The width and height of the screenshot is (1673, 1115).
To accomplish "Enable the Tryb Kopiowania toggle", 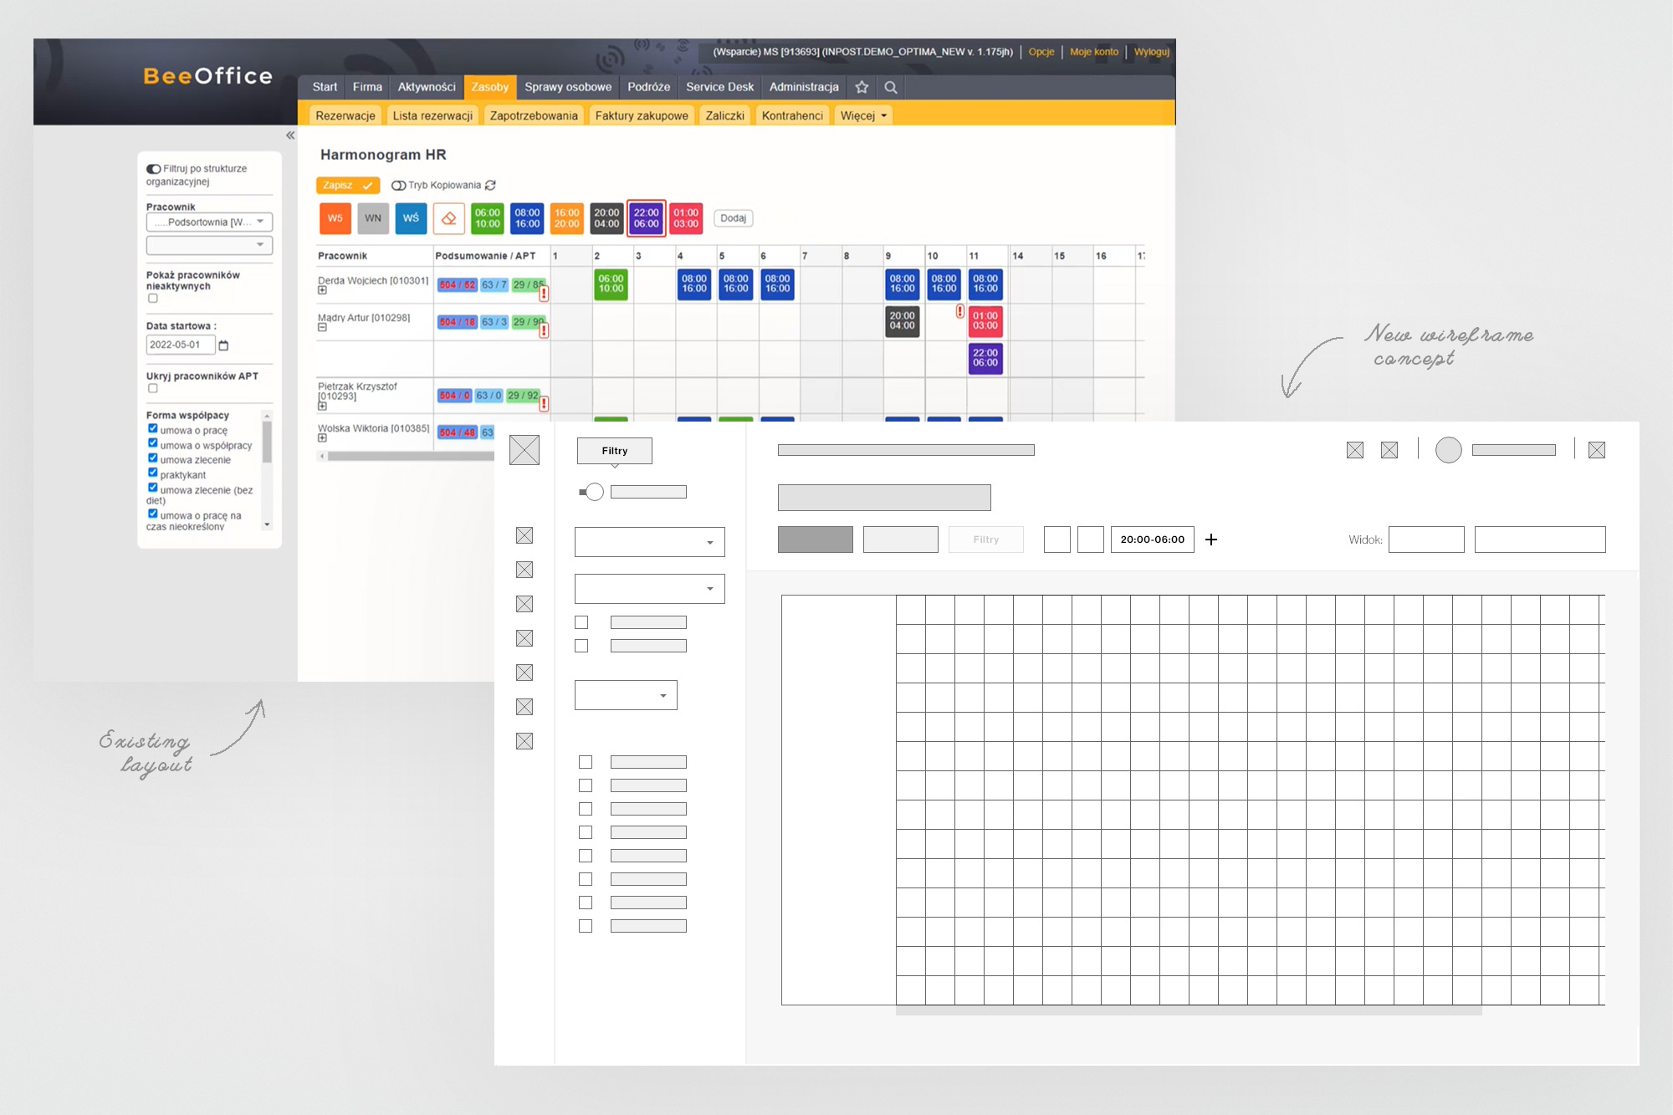I will pos(398,185).
